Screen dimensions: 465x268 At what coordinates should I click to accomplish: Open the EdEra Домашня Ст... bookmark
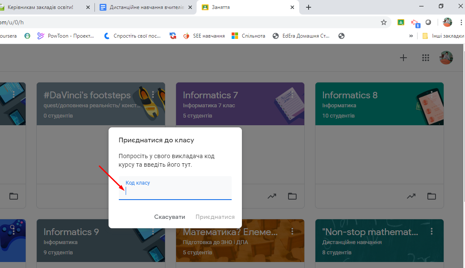click(x=301, y=36)
